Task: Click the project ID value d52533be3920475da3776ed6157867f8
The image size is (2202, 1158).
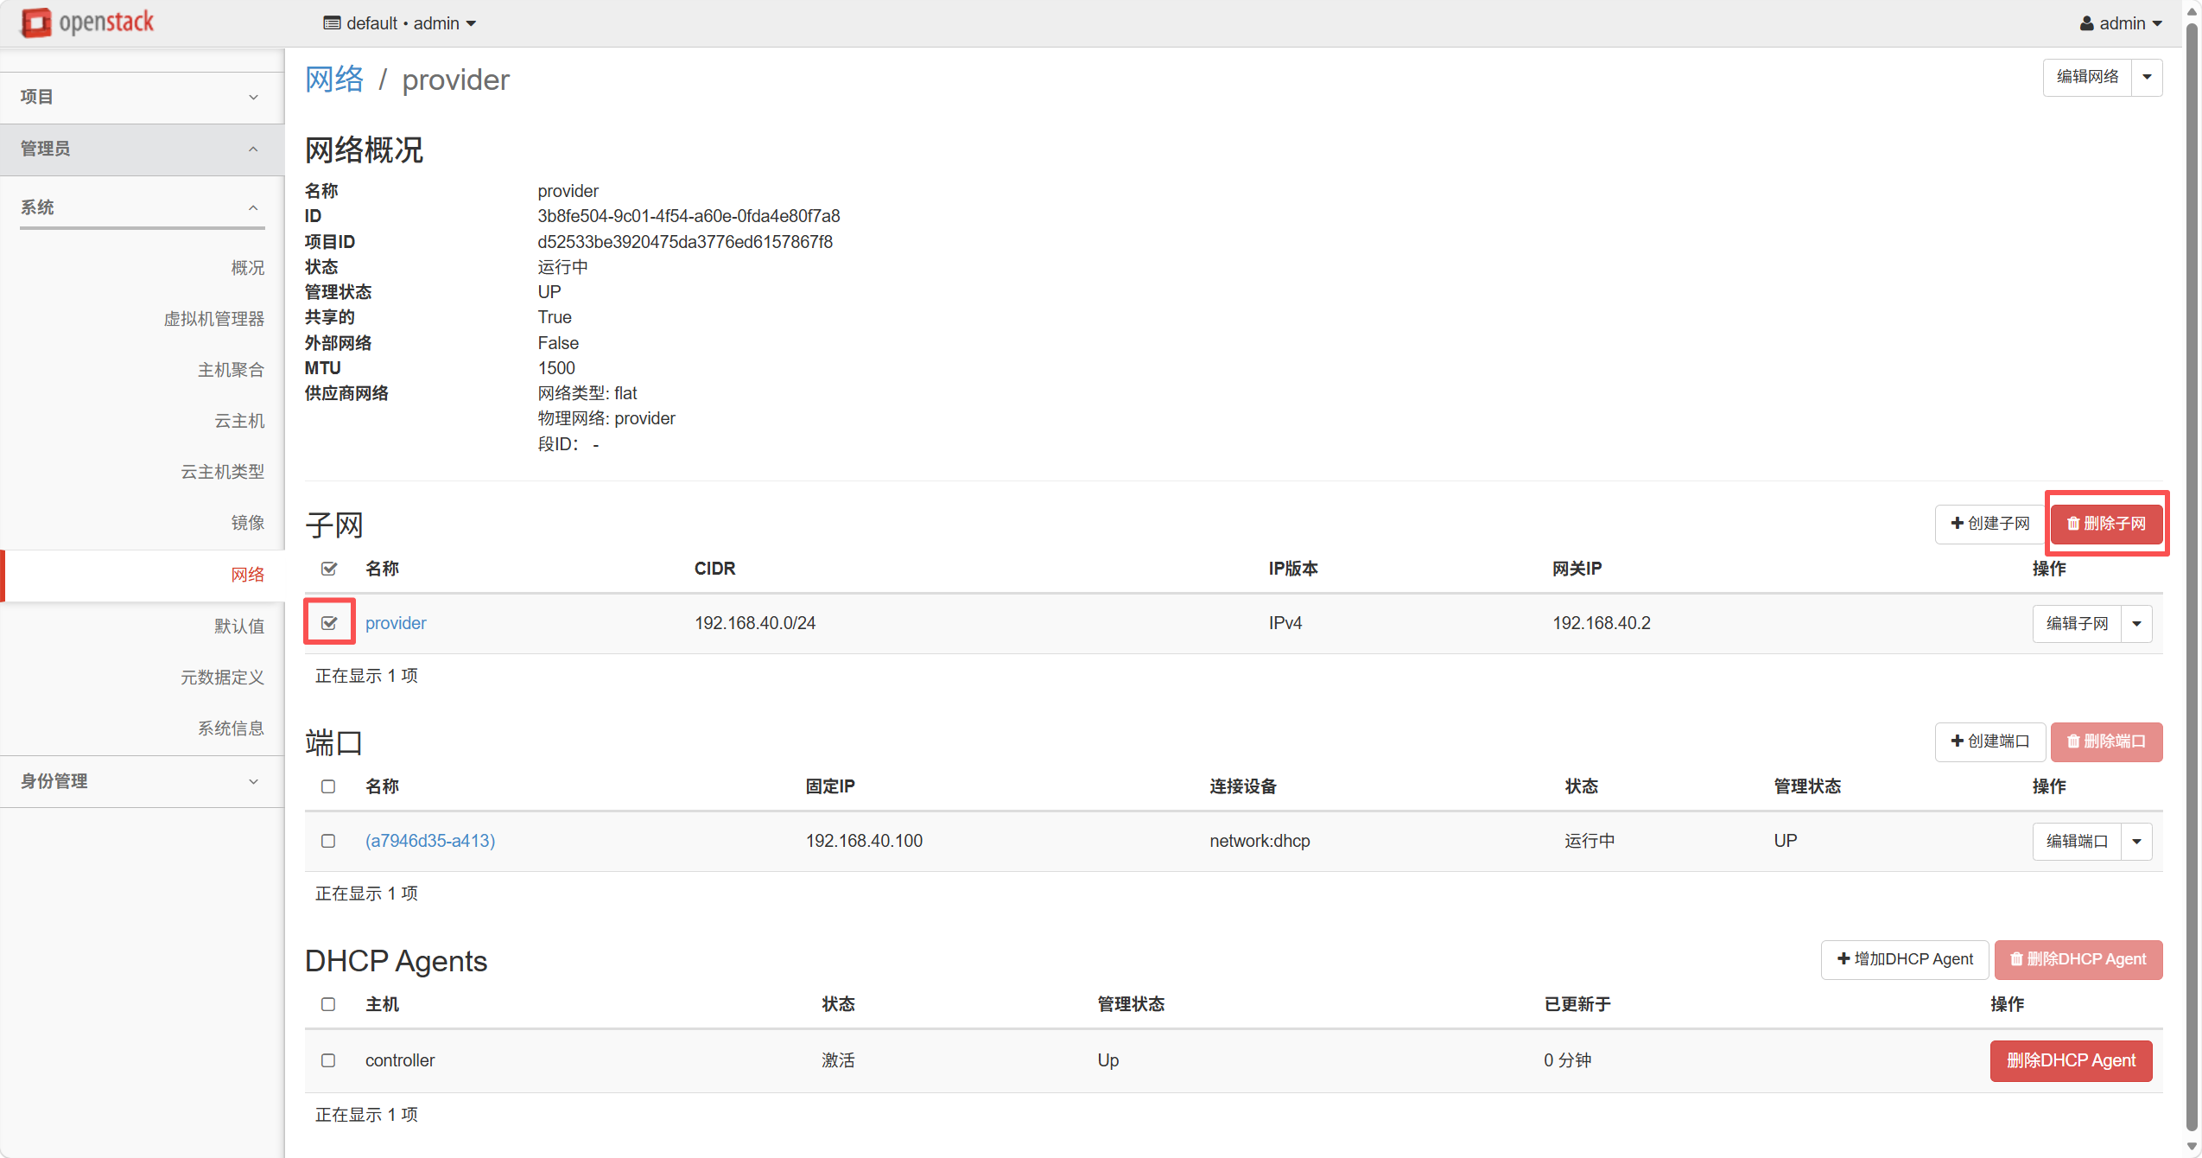Action: (x=685, y=242)
